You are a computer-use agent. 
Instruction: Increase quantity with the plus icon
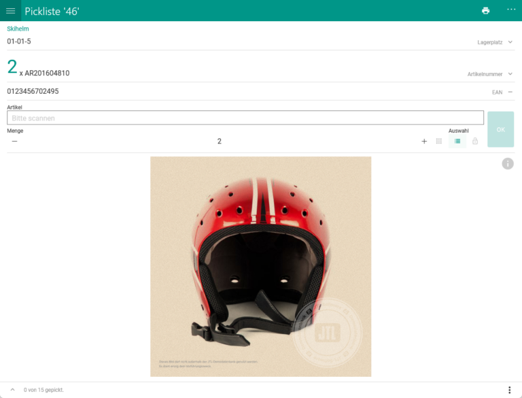pyautogui.click(x=424, y=142)
